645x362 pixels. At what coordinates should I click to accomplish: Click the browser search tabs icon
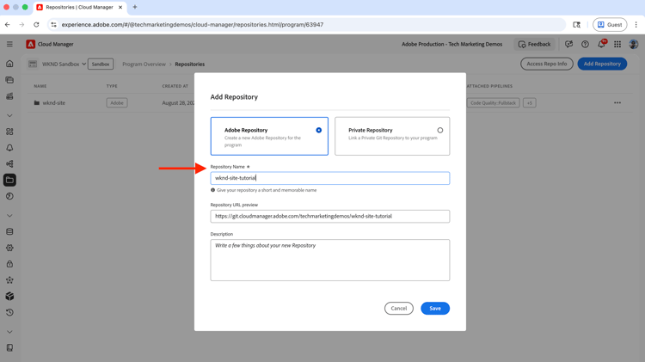click(x=577, y=25)
